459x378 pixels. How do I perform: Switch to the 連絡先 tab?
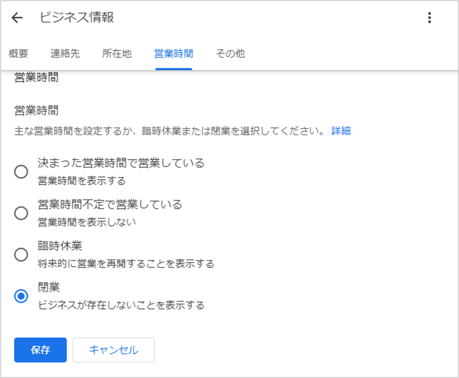pos(65,54)
